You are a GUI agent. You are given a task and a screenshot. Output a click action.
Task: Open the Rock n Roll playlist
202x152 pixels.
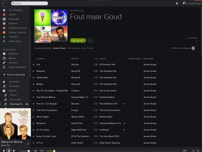pyautogui.click(x=15, y=100)
